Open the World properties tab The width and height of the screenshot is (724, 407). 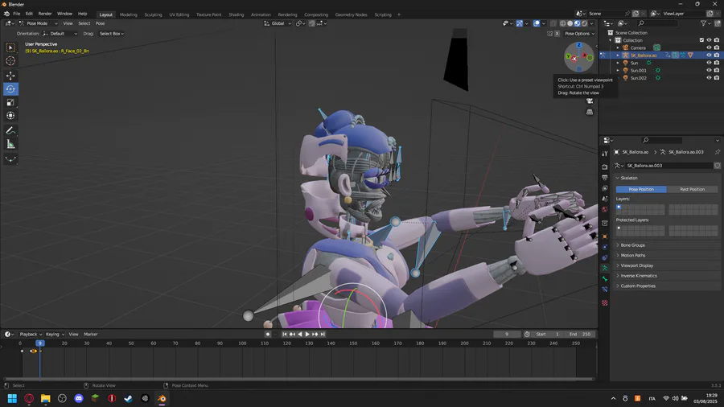pos(605,209)
